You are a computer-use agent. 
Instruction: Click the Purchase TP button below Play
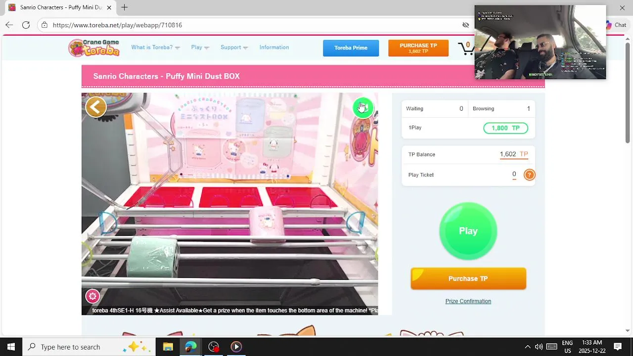(x=468, y=278)
